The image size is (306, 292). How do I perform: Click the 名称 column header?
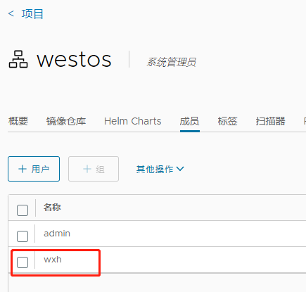52,208
